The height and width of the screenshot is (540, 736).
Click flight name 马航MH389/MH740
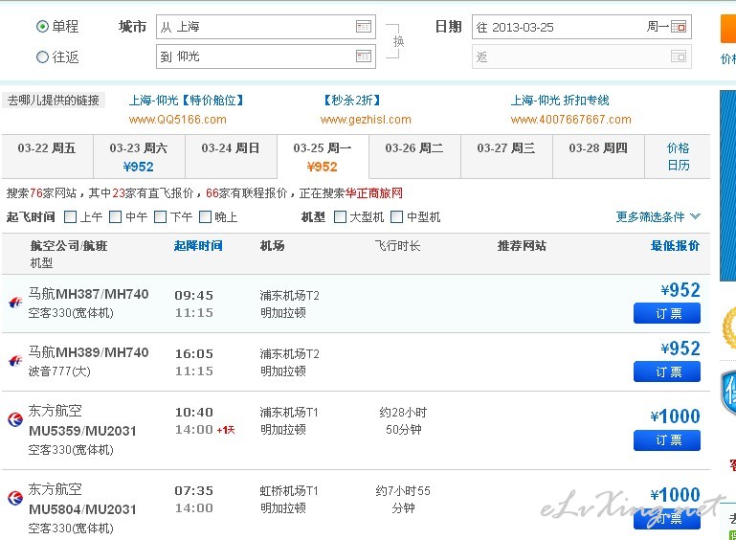click(x=88, y=352)
